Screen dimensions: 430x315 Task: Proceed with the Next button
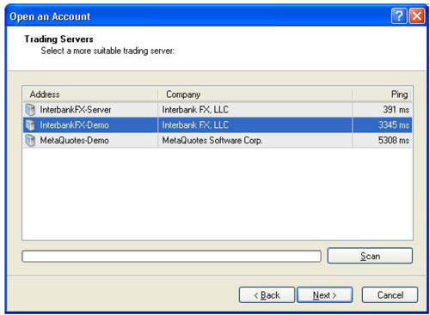[x=325, y=295]
